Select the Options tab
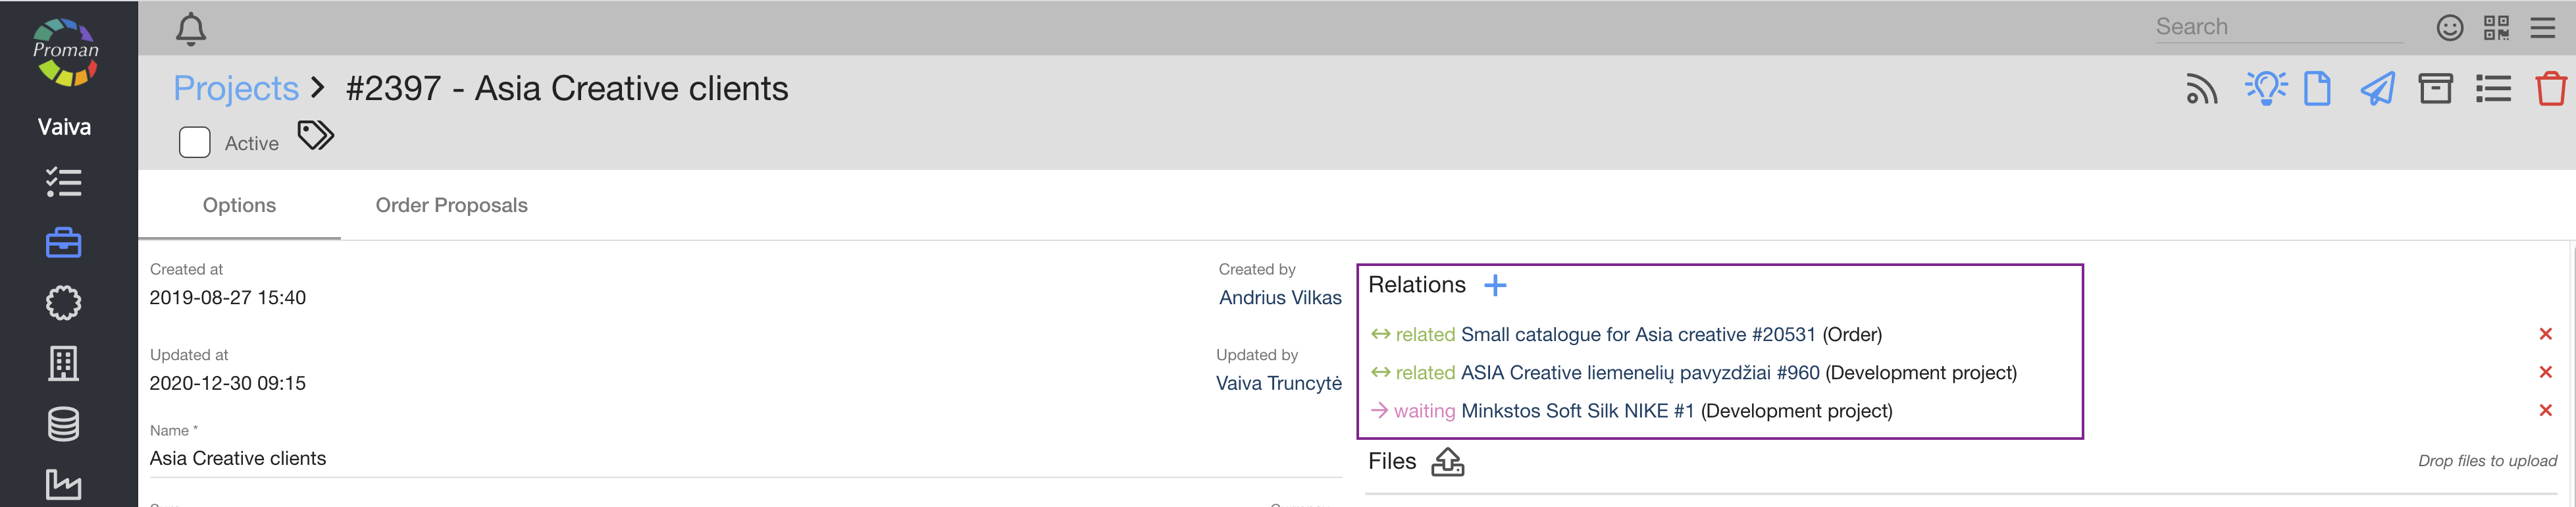This screenshot has width=2576, height=507. [239, 205]
